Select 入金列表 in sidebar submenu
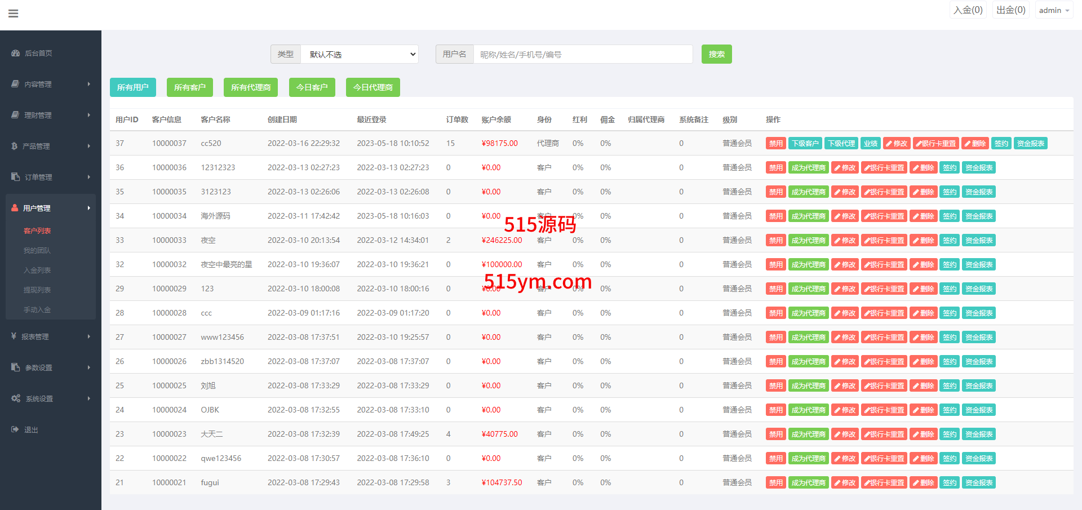The height and width of the screenshot is (510, 1082). click(37, 270)
